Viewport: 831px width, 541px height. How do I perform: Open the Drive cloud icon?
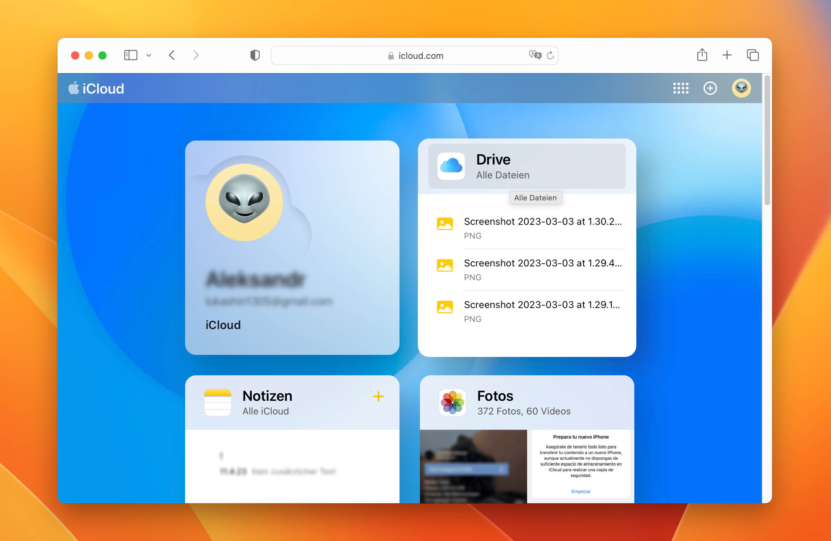pos(451,166)
